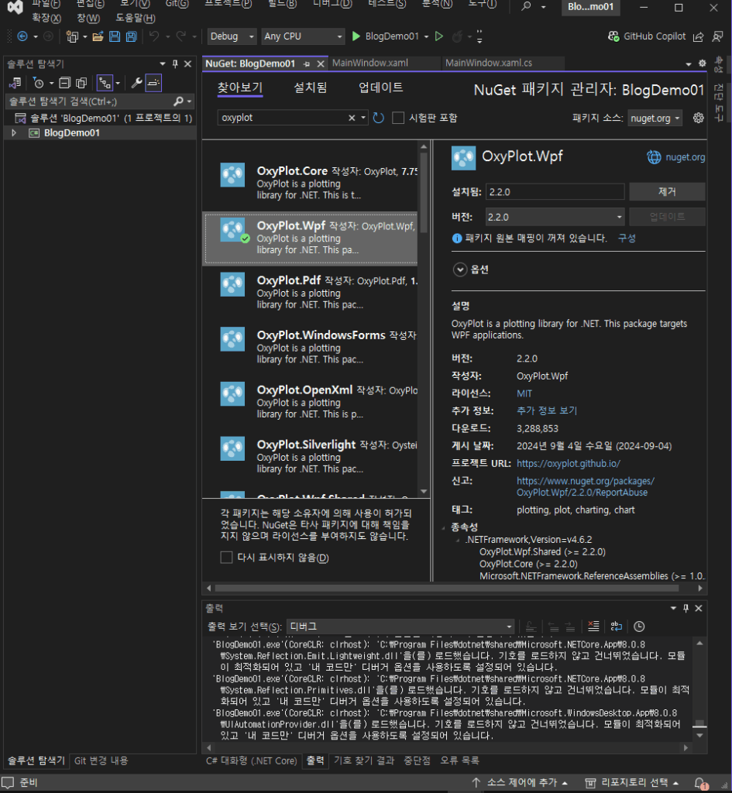Screen dimensions: 732x793
Task: Toggle Sync with Active Document button
Action: [x=105, y=82]
